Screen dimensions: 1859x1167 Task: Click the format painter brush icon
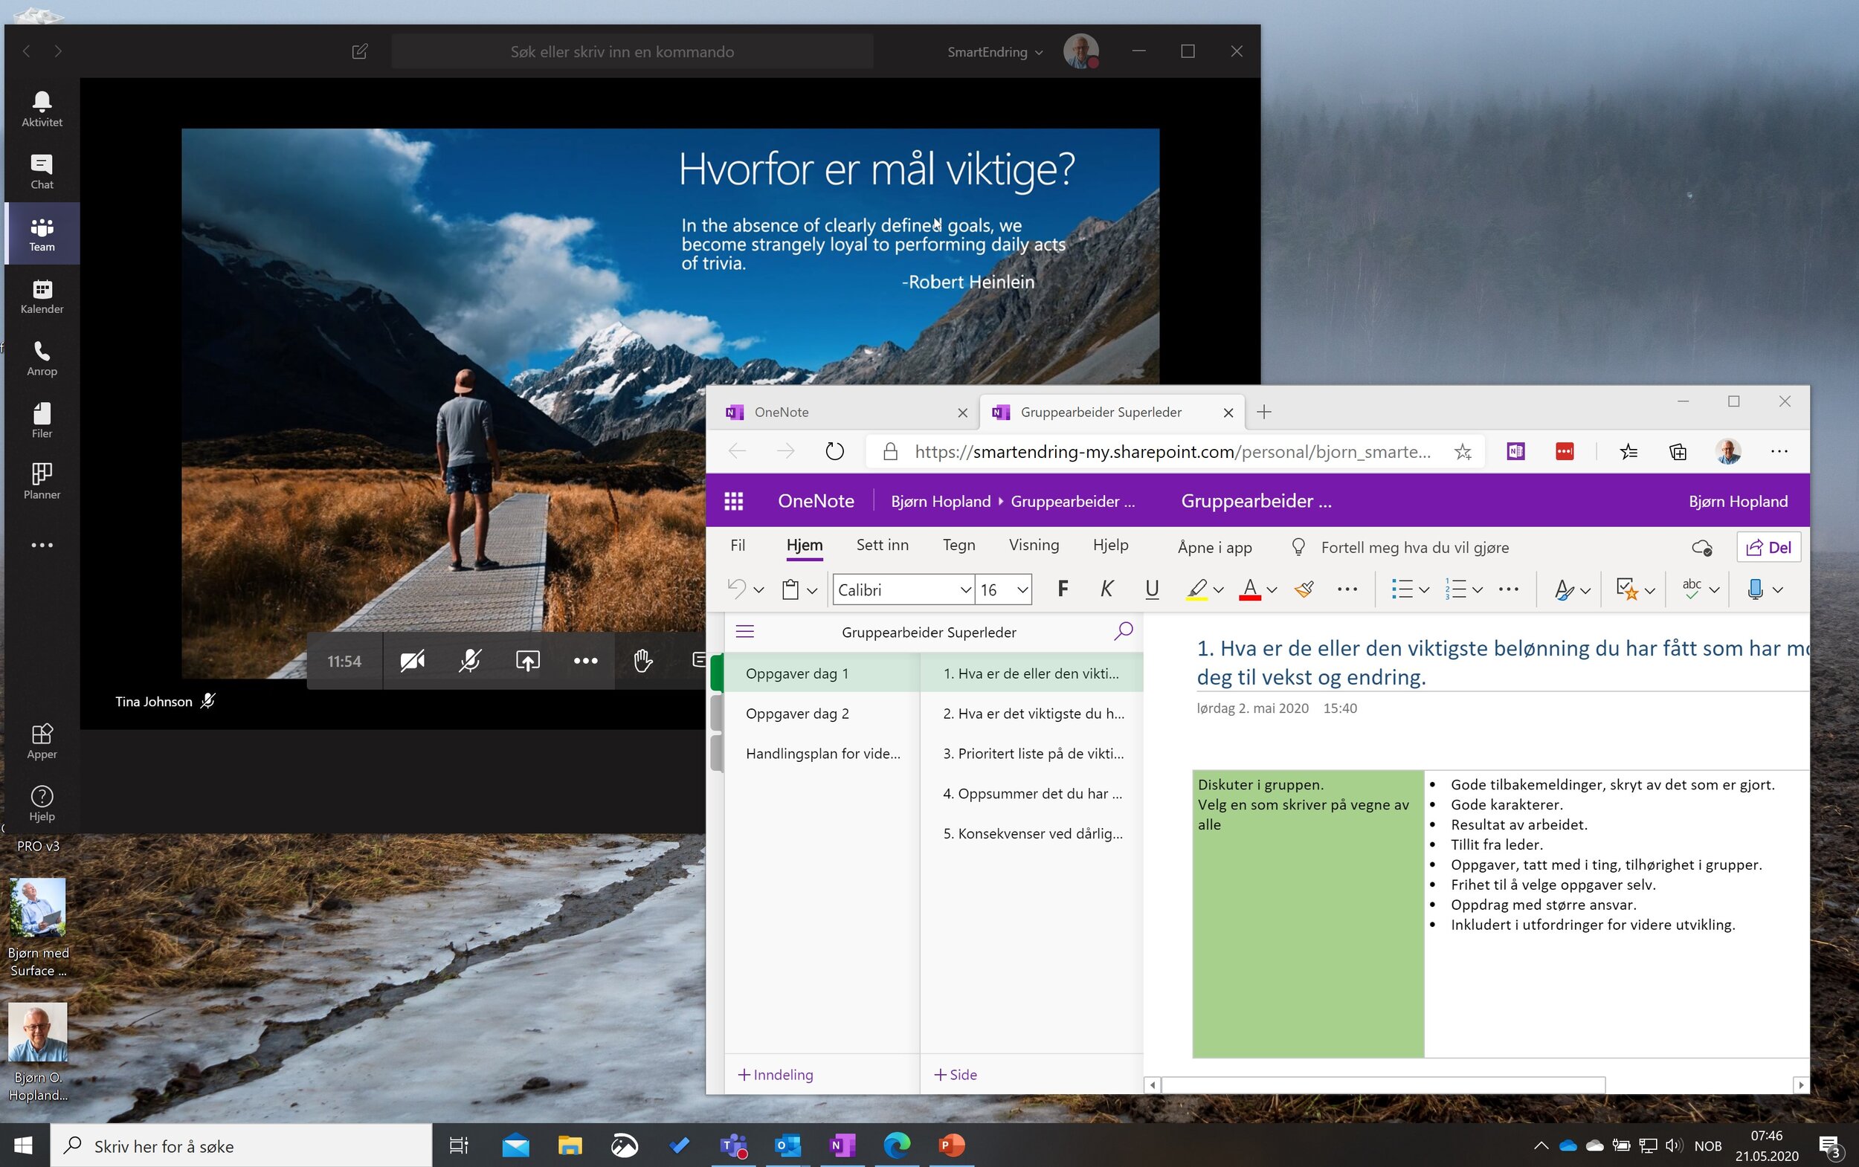pyautogui.click(x=1304, y=589)
